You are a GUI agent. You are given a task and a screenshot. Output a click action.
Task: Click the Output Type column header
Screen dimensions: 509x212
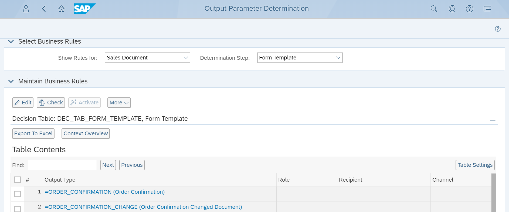(160, 180)
